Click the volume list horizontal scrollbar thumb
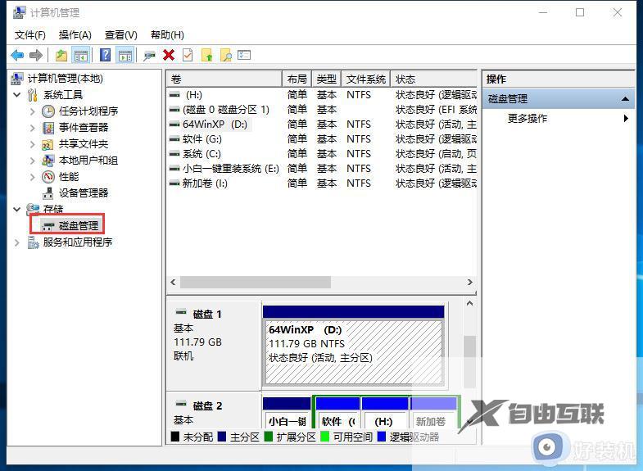643x471 pixels. pos(256,282)
